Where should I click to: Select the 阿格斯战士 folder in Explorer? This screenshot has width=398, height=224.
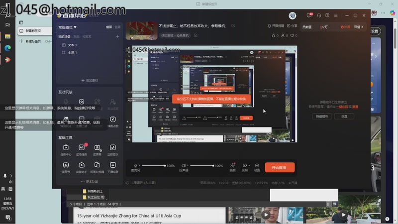tap(93, 191)
